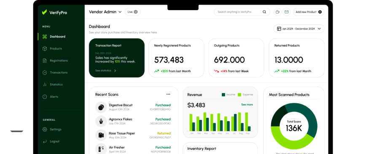Toggle the Expense legend in Revenue chart

point(245,95)
